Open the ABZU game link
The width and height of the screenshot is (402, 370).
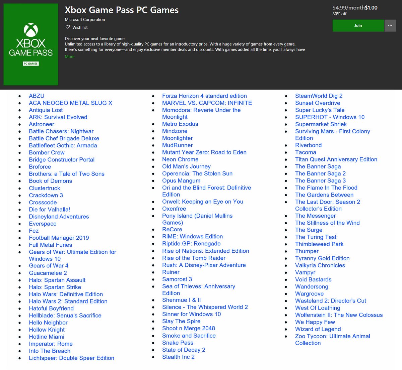click(x=37, y=96)
